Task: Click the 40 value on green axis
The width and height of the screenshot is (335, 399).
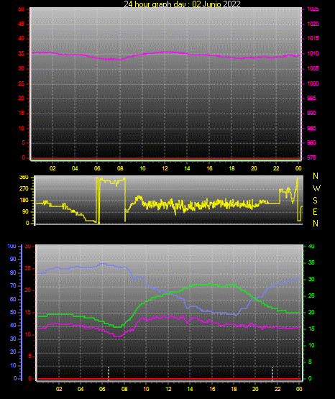Action: (x=311, y=246)
